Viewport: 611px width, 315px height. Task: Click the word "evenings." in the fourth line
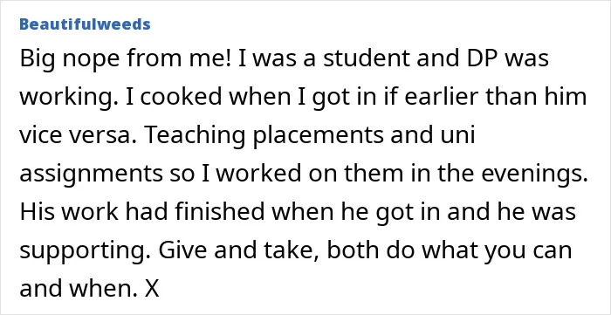click(x=534, y=175)
